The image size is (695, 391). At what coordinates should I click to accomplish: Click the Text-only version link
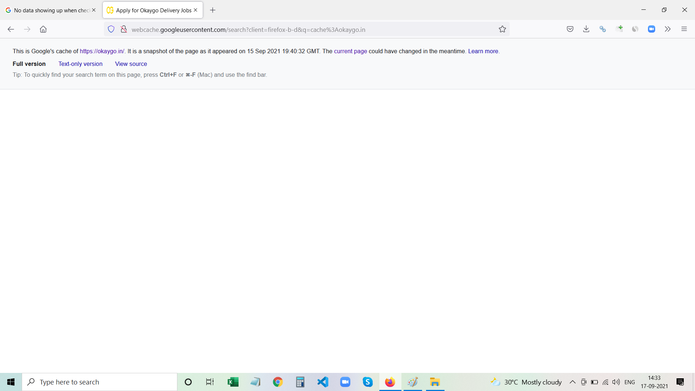pos(80,64)
